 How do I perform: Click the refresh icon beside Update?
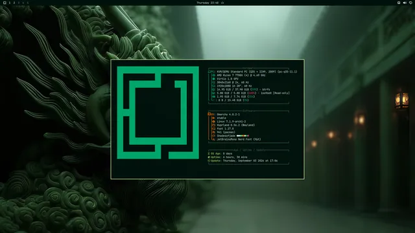[x=209, y=161]
